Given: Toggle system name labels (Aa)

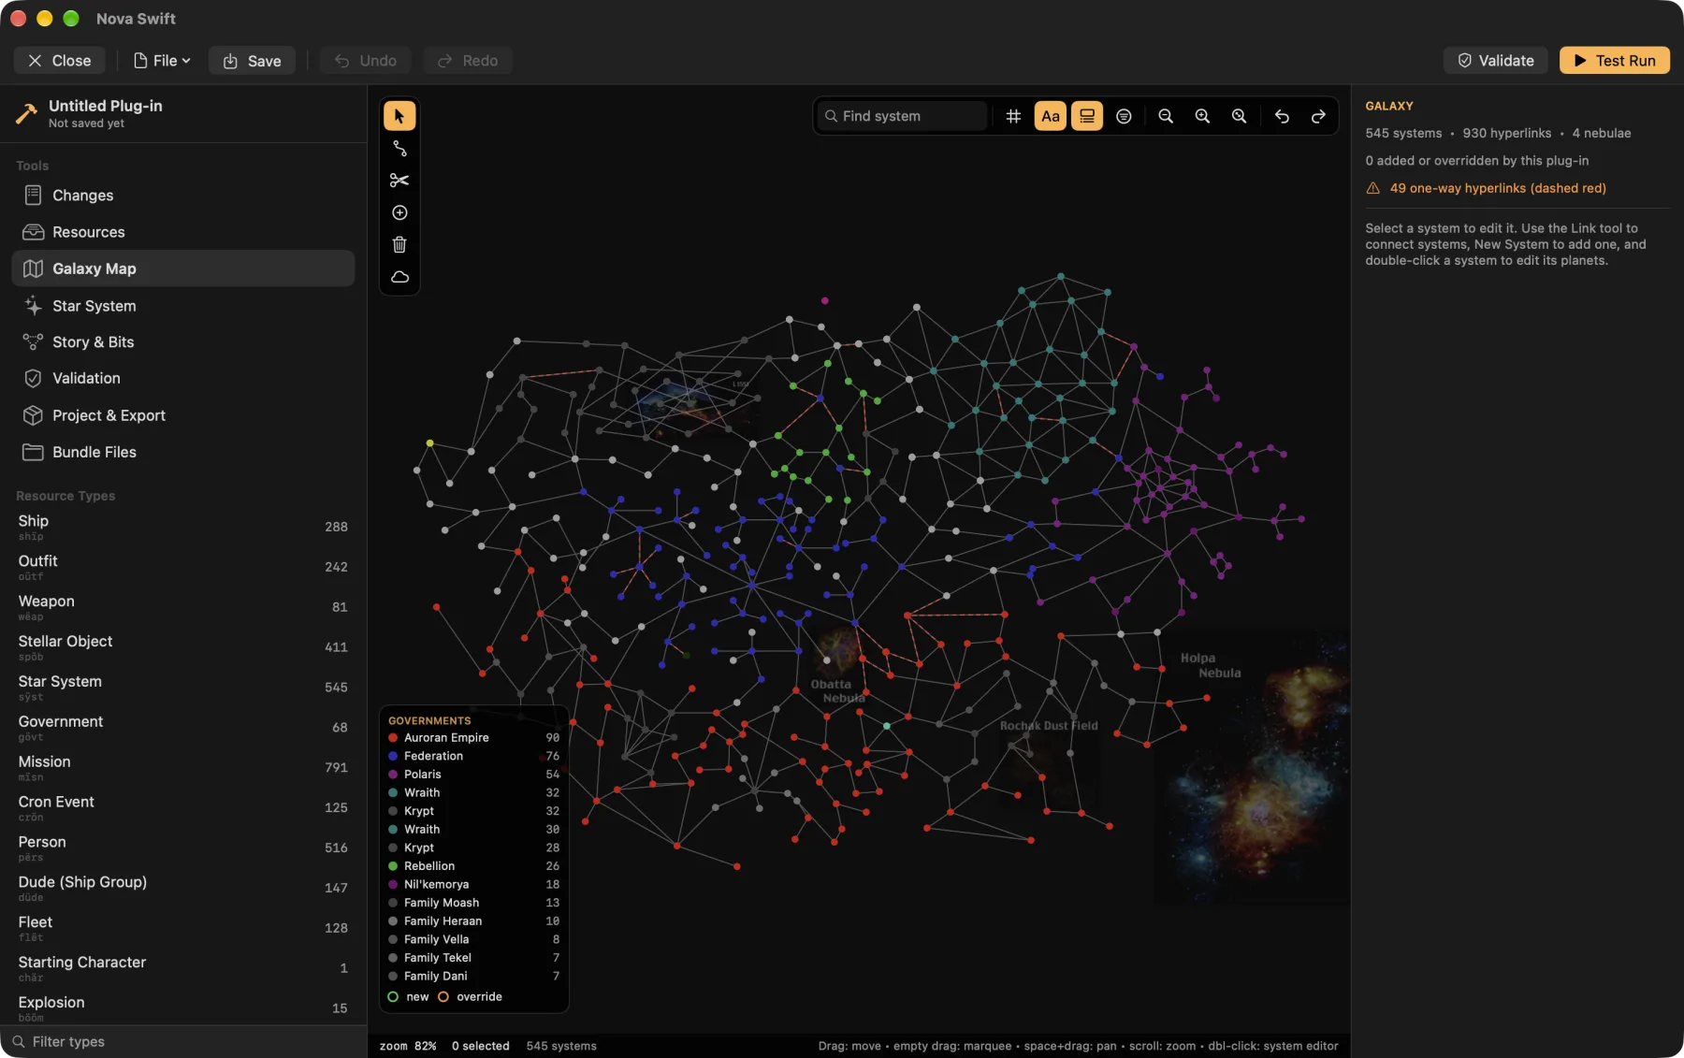Looking at the screenshot, I should pyautogui.click(x=1051, y=116).
